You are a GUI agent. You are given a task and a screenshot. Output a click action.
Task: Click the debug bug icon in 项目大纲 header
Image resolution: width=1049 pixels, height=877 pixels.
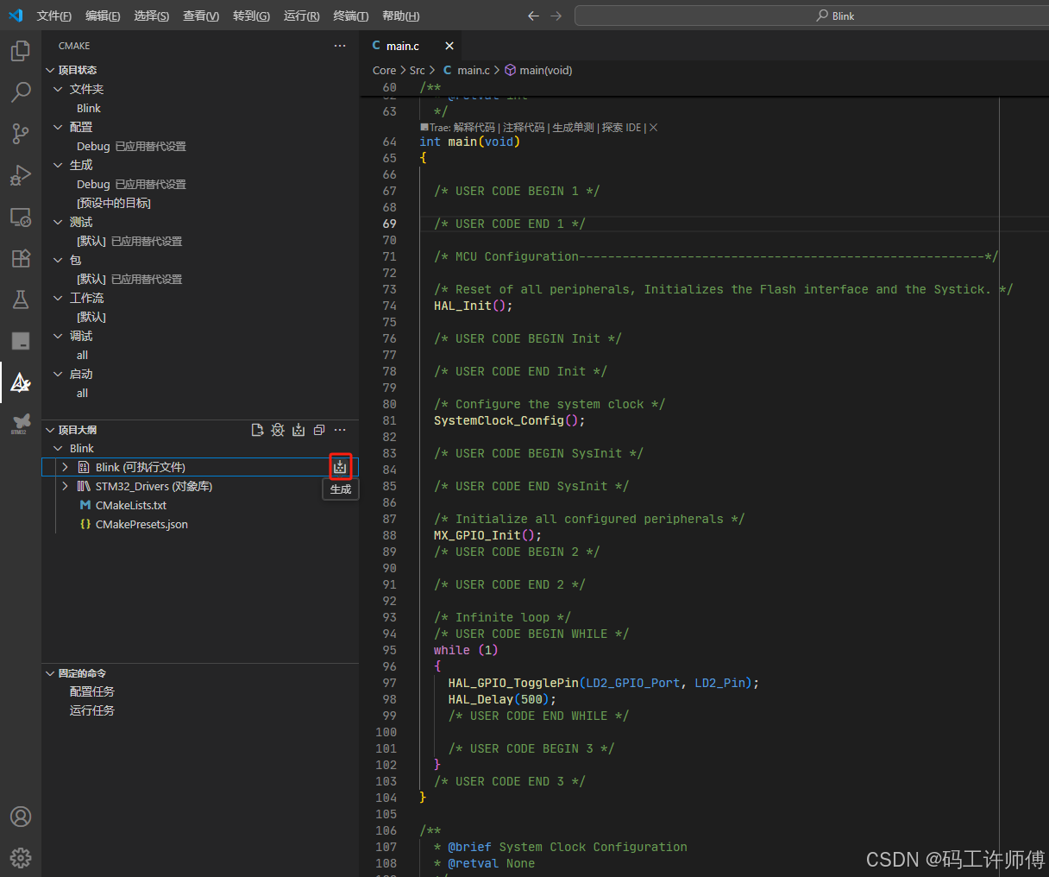pos(278,430)
